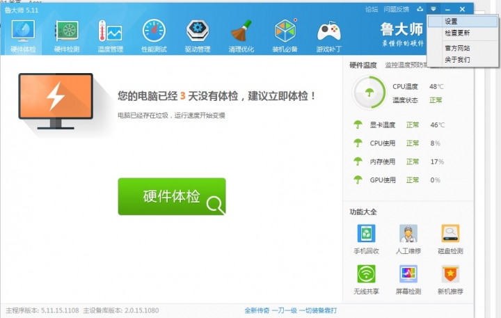Click the green 硬件体检 button
Image resolution: width=501 pixels, height=318 pixels.
[x=172, y=196]
